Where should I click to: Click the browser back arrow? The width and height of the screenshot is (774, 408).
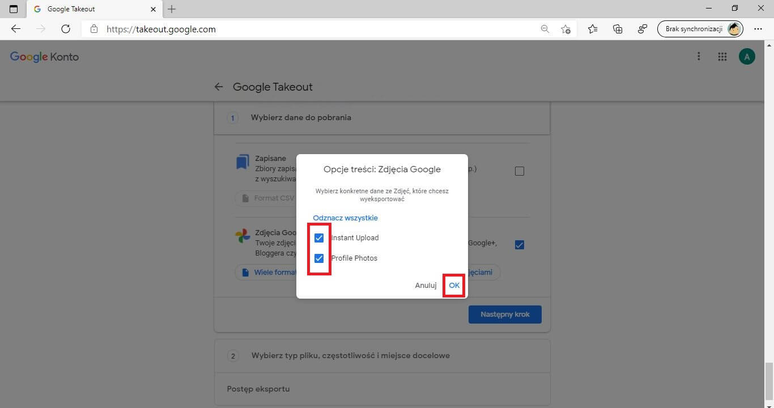(16, 29)
